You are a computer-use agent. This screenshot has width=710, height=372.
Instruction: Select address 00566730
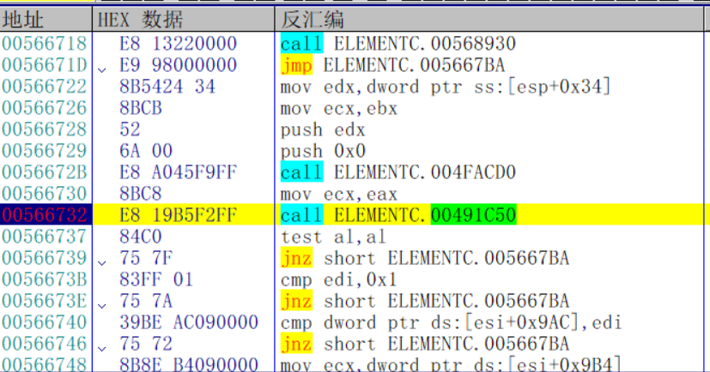(45, 194)
